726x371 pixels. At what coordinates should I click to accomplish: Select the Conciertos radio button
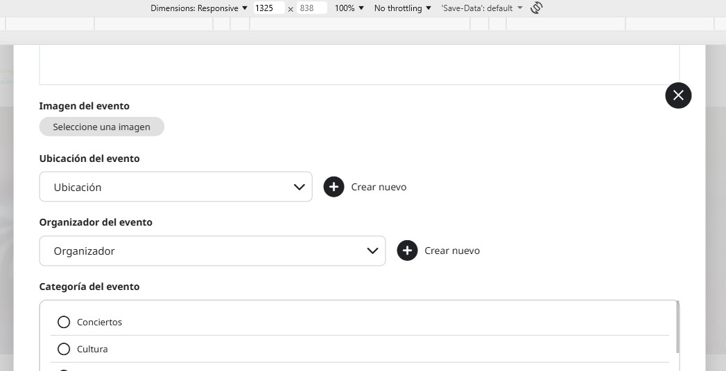tap(64, 322)
